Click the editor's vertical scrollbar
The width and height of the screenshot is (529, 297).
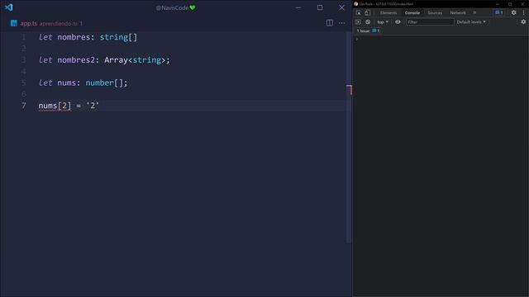(349, 138)
